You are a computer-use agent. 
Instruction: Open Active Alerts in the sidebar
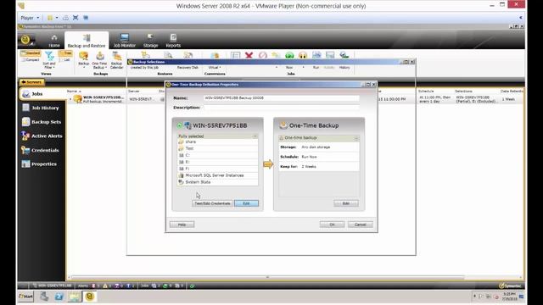click(42, 136)
